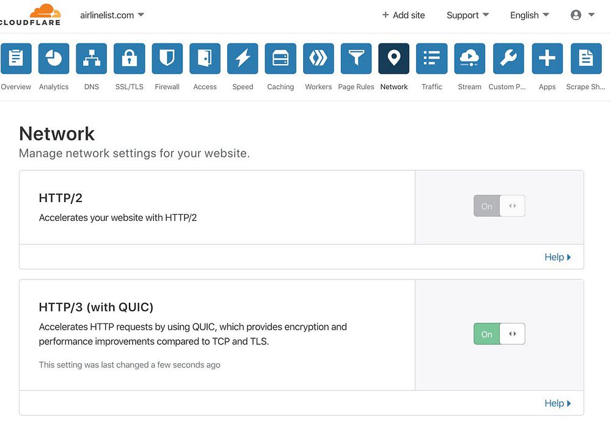The height and width of the screenshot is (423, 611).
Task: Open the Apps plus icon
Action: coord(547,59)
